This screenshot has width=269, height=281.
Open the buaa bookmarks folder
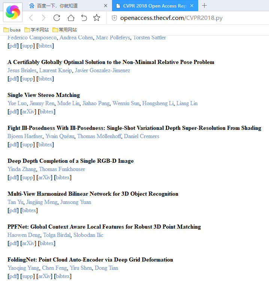pos(12,30)
